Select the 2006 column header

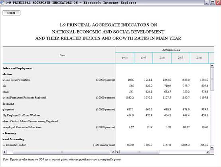pos(199,58)
